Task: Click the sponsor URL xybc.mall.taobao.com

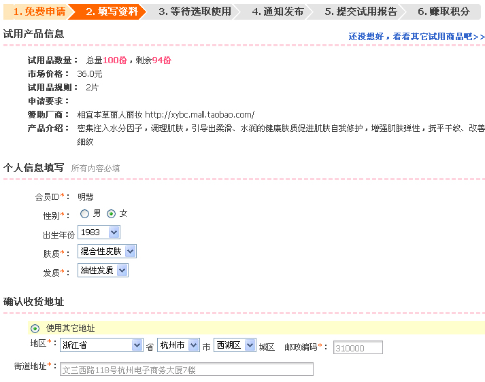Action: (x=199, y=114)
